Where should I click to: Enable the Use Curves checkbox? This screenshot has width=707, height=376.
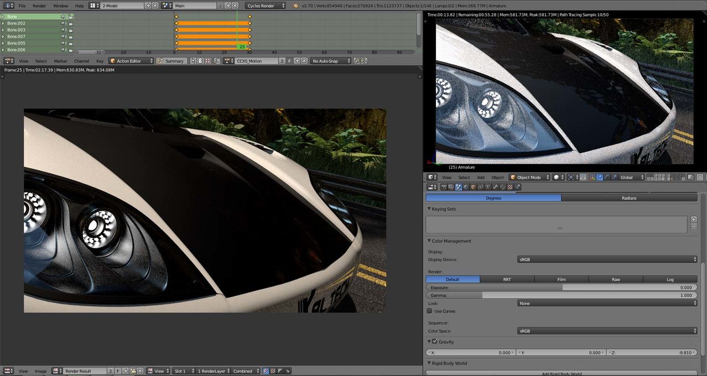430,311
